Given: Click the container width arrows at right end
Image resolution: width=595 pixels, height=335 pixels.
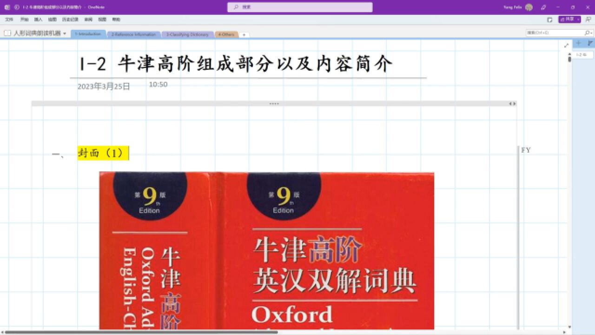Looking at the screenshot, I should 512,103.
